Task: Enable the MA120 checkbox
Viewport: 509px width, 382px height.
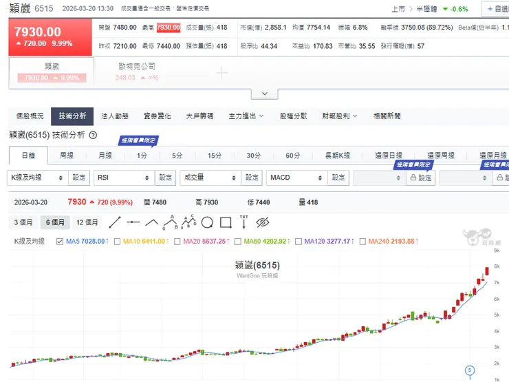Action: [x=299, y=242]
